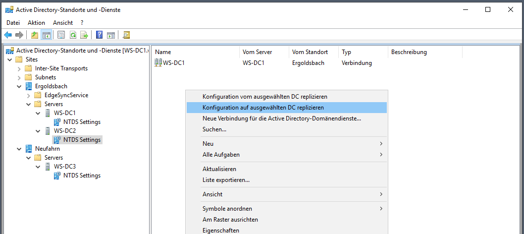This screenshot has width=524, height=234.
Task: Expand the Subnets node
Action: pyautogui.click(x=19, y=77)
